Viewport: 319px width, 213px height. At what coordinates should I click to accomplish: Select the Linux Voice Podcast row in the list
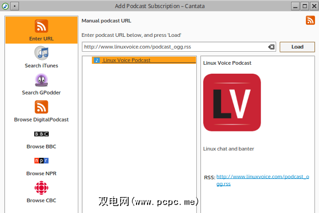[x=144, y=60]
